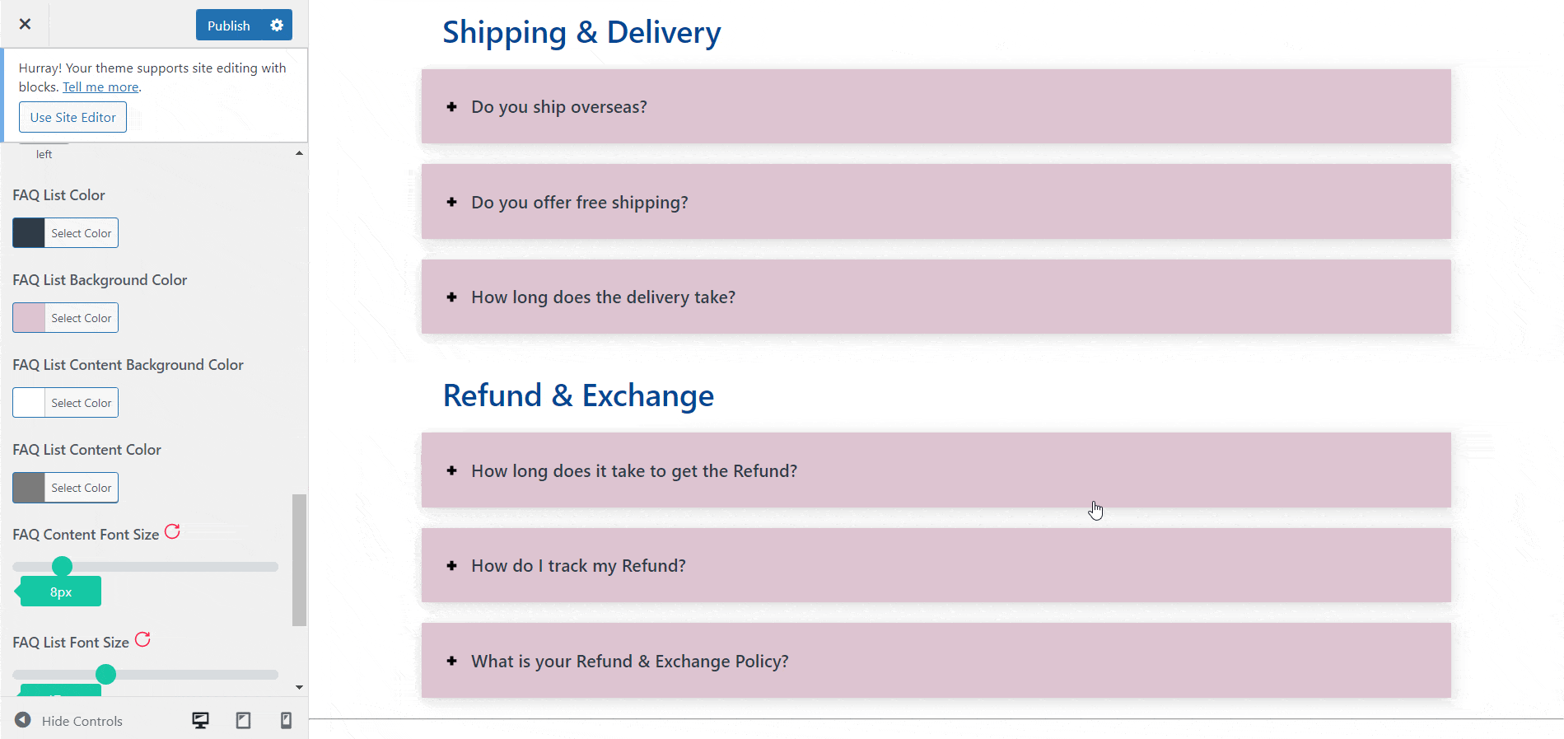Viewport: 1564px width, 739px height.
Task: Reset FAQ Content Font Size to default
Action: [173, 531]
